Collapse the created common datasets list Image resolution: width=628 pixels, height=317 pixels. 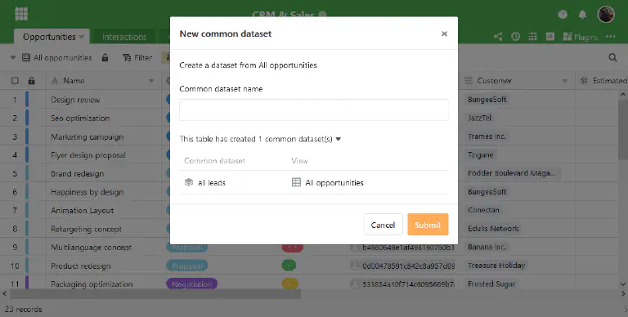[x=338, y=139]
